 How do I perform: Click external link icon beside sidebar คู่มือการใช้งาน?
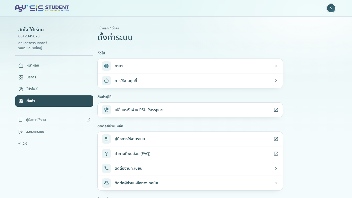[88, 120]
